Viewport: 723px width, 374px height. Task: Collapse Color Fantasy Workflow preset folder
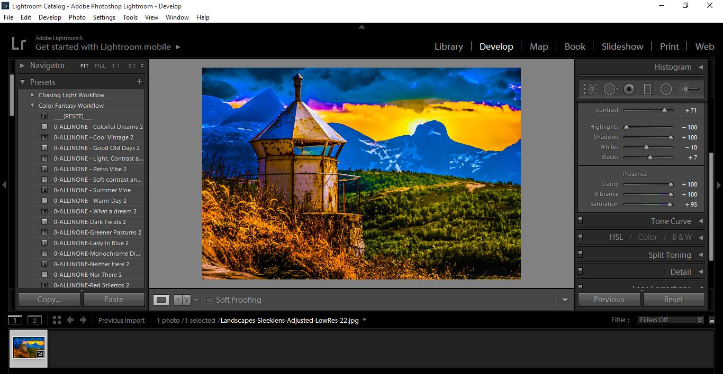coord(33,106)
